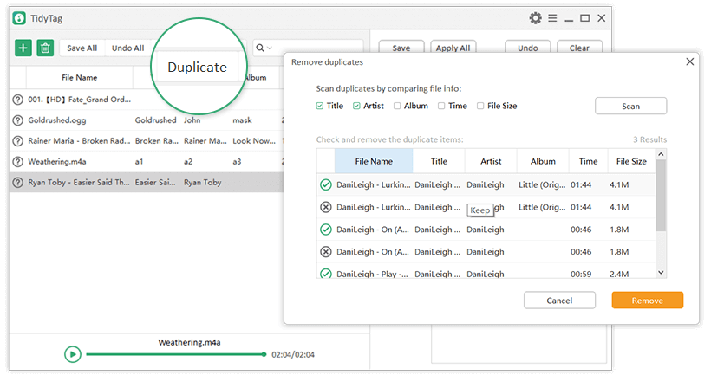This screenshot has width=711, height=388.
Task: Uncheck the Title comparison checkbox
Action: [x=320, y=106]
